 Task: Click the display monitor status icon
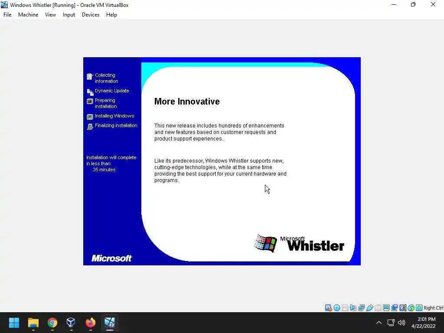click(386, 308)
